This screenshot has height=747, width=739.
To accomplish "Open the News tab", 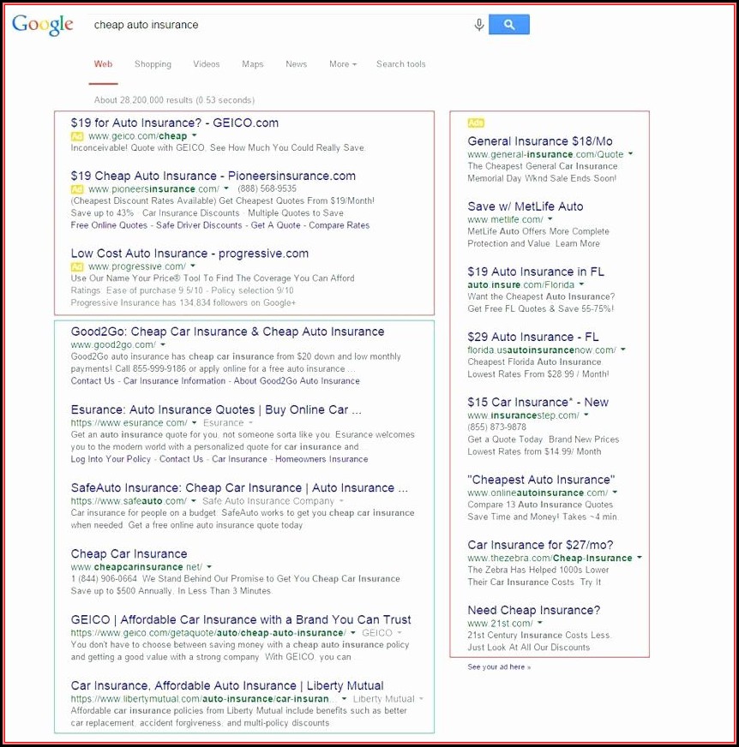I will coord(296,64).
